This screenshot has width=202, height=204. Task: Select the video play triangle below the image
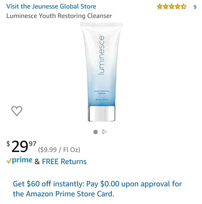105,132
